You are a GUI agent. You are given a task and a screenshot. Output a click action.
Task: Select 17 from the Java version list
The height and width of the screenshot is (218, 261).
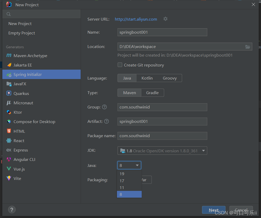122,180
